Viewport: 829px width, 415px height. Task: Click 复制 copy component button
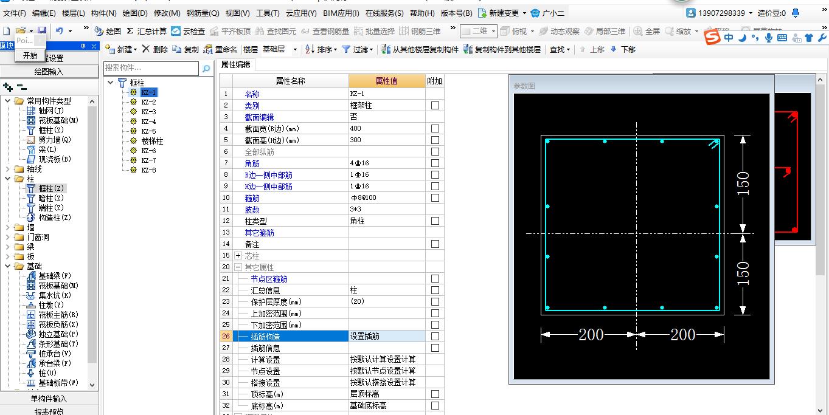coord(186,49)
